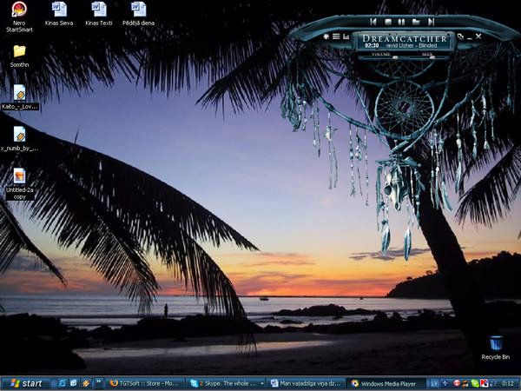
Task: Select the Kinas Texti document icon
Action: tap(99, 14)
